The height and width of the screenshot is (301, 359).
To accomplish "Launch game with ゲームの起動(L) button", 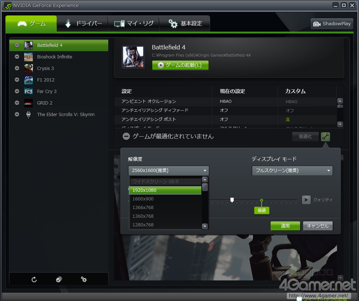I will point(180,65).
